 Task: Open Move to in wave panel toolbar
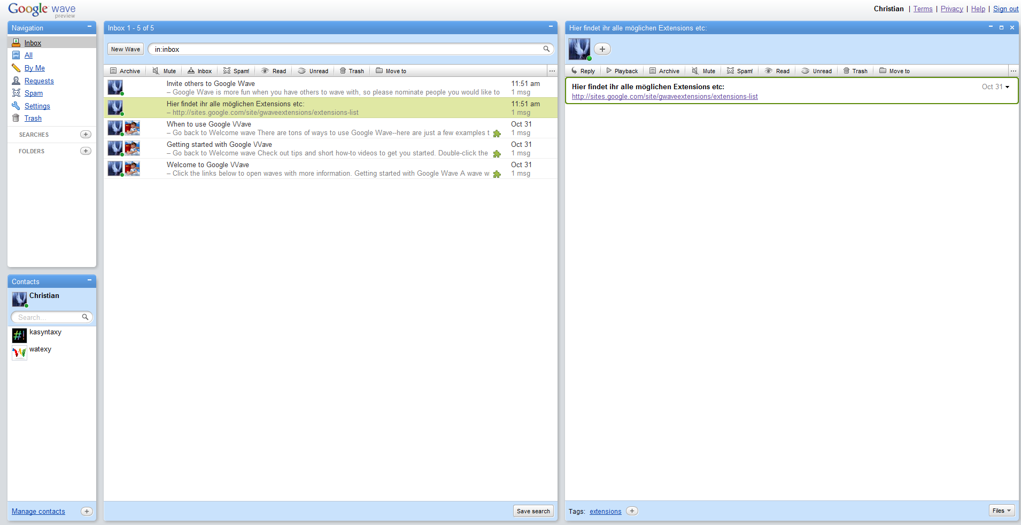tap(894, 71)
